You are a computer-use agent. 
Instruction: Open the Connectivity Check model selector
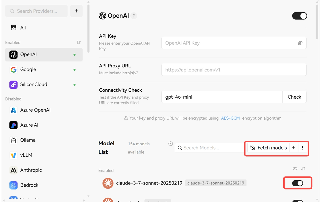[x=222, y=97]
